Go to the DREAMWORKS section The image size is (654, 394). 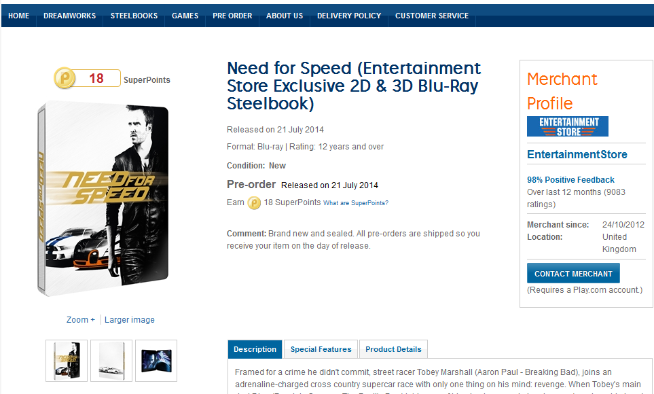tap(70, 16)
